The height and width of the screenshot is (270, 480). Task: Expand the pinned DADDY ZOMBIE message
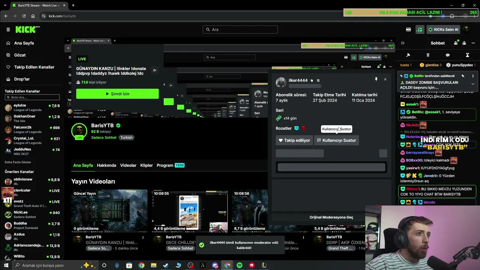coord(473,84)
